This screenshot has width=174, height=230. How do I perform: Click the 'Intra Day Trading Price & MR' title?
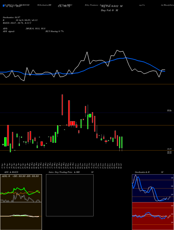64,172
